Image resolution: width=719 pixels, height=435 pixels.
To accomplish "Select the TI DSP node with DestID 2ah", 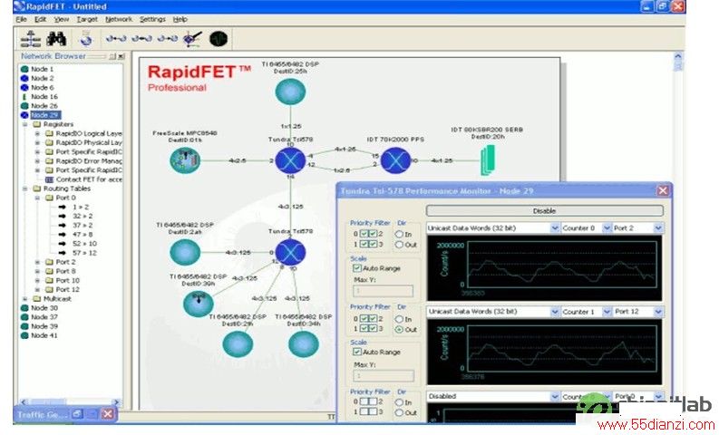I will [x=185, y=252].
